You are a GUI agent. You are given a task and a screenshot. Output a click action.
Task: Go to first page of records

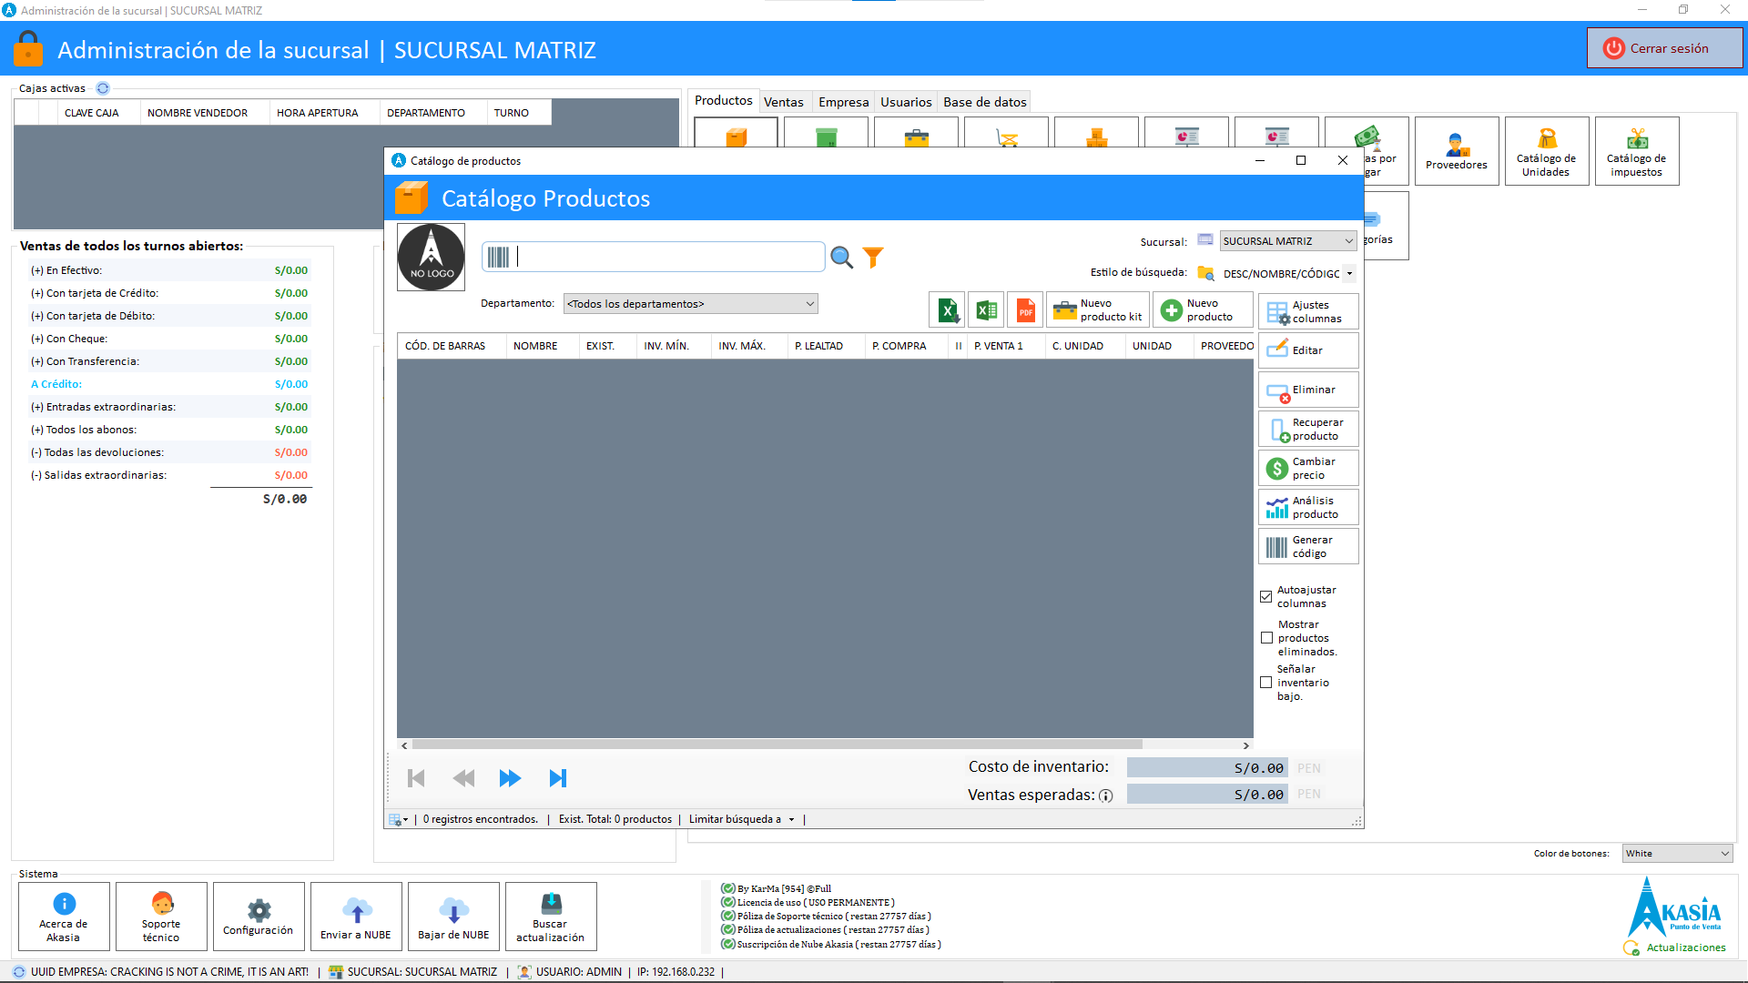[x=416, y=778]
